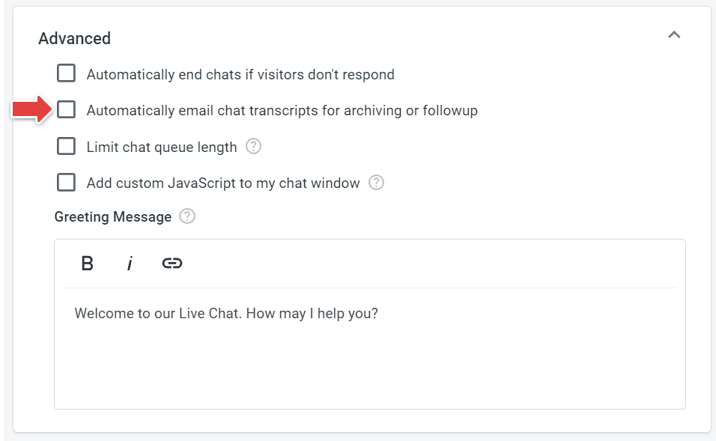Collapse the Advanced section with the chevron
The width and height of the screenshot is (716, 441).
point(674,34)
